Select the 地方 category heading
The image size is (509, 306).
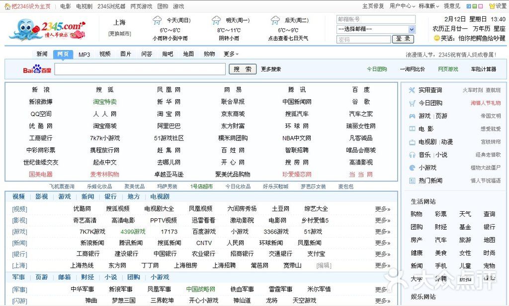pos(133,196)
